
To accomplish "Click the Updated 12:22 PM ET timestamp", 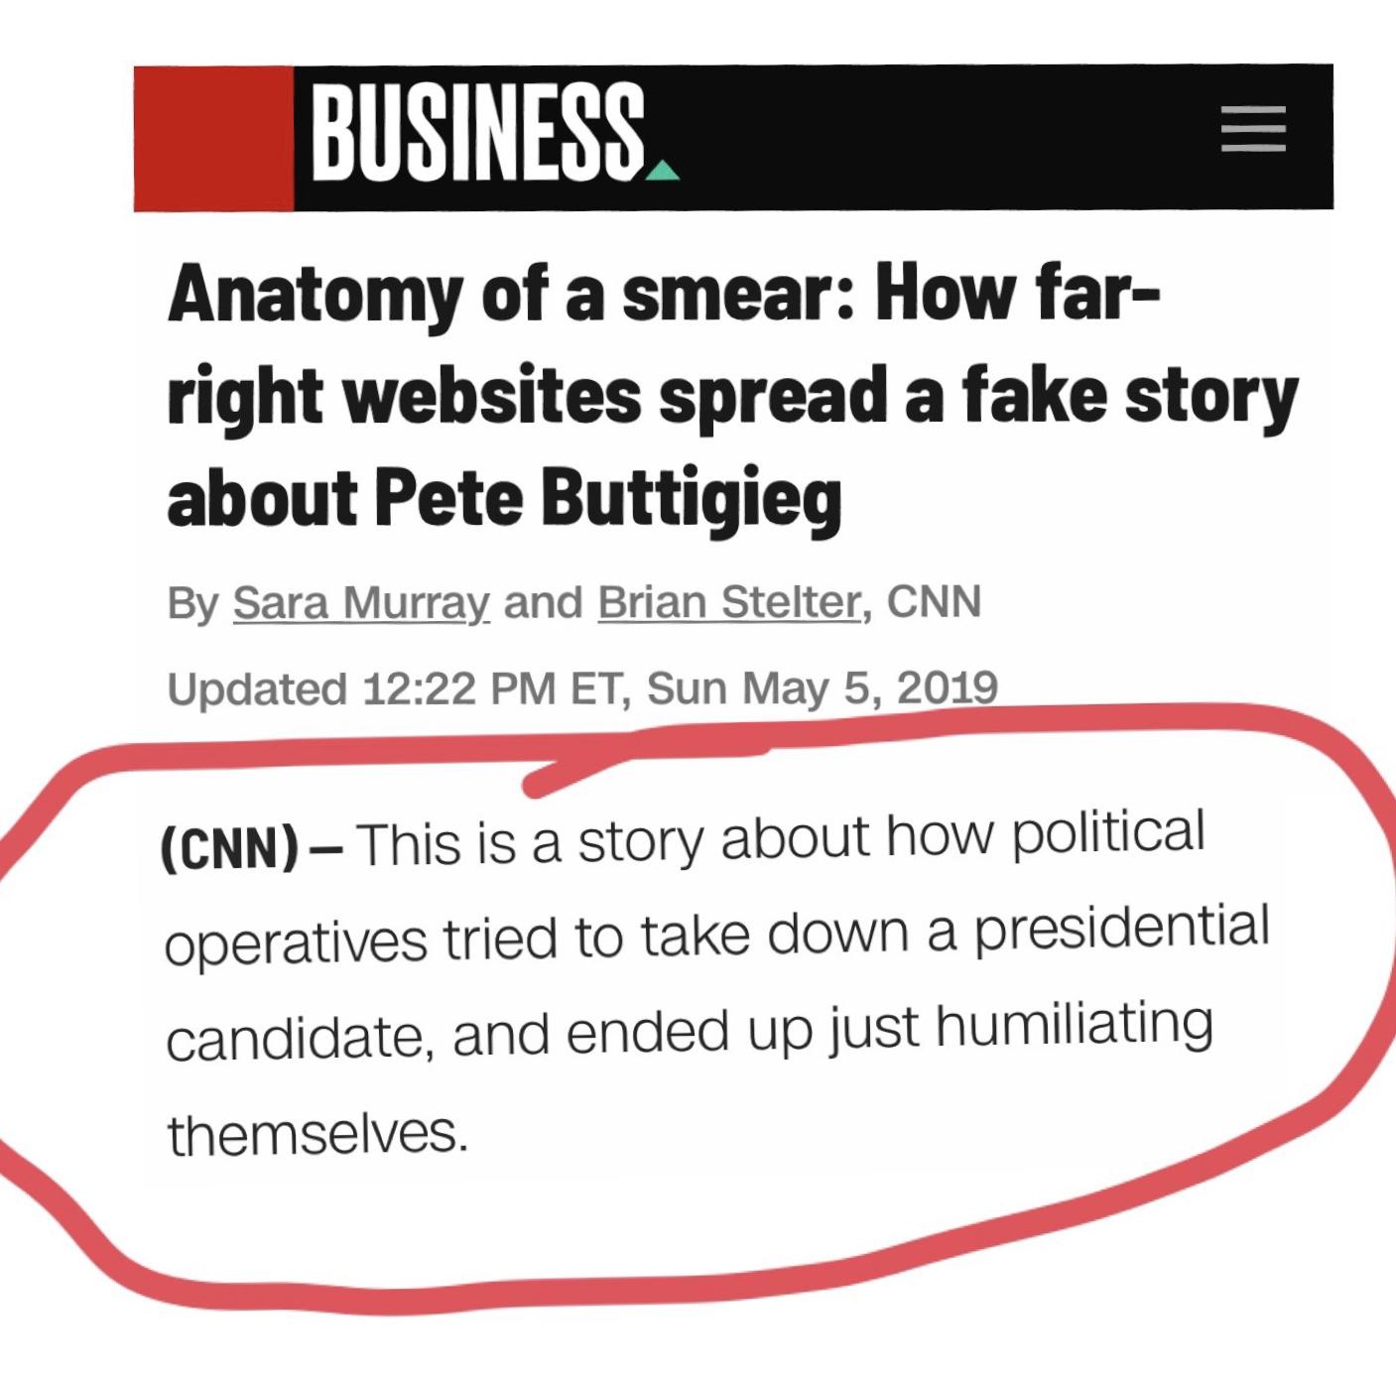I will point(582,688).
